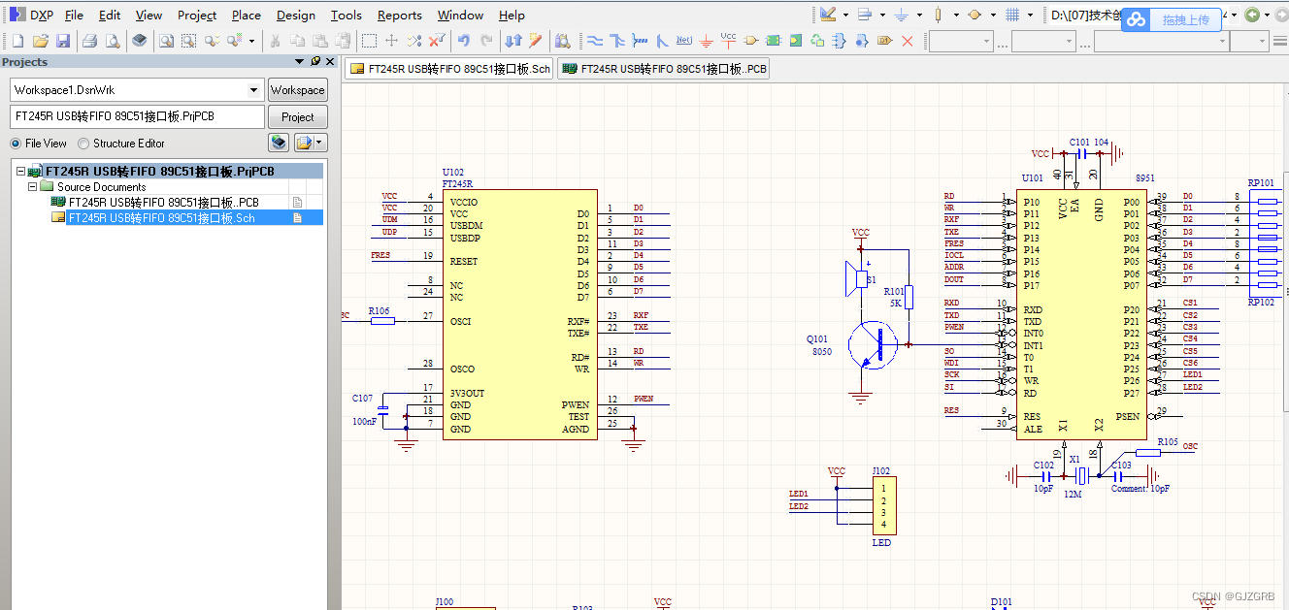This screenshot has width=1289, height=610.
Task: Click the Project button
Action: click(297, 117)
